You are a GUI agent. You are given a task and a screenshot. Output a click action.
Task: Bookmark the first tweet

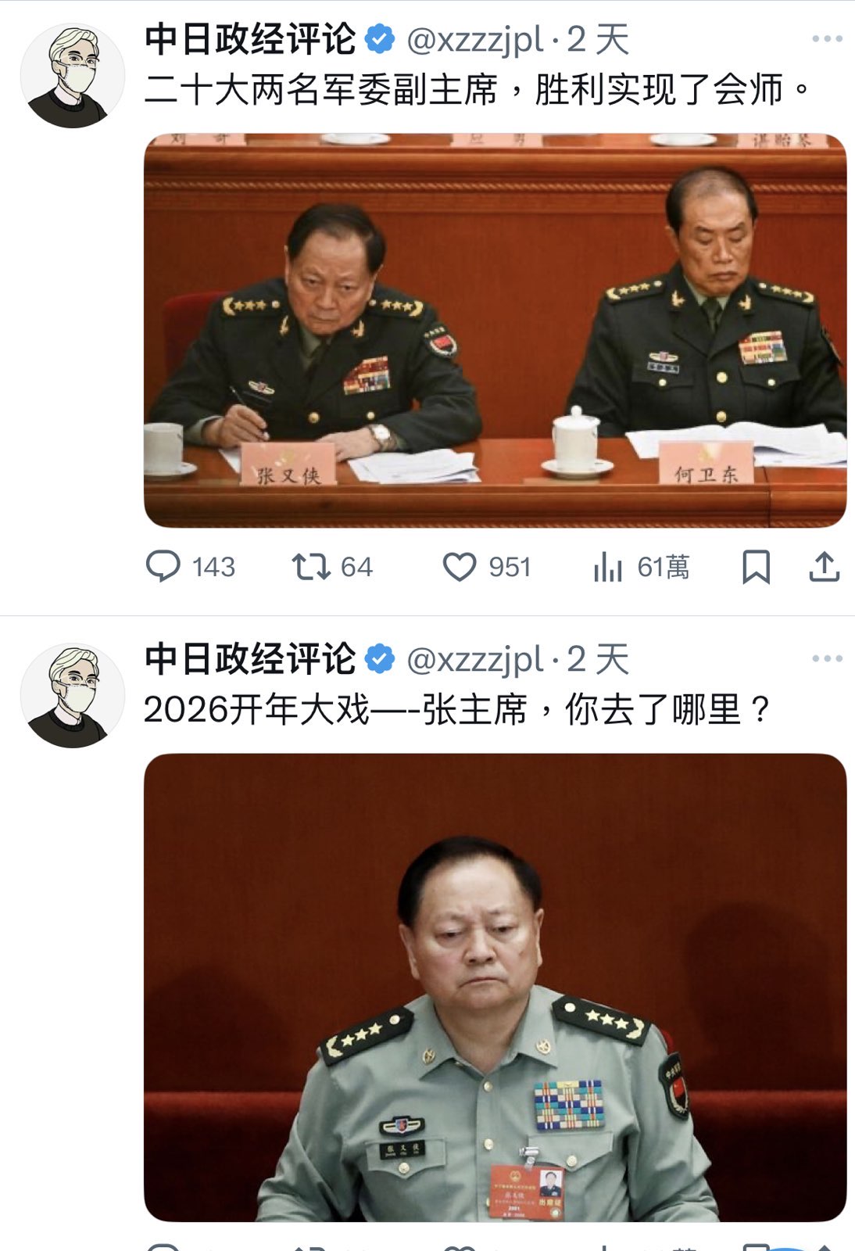[x=756, y=567]
